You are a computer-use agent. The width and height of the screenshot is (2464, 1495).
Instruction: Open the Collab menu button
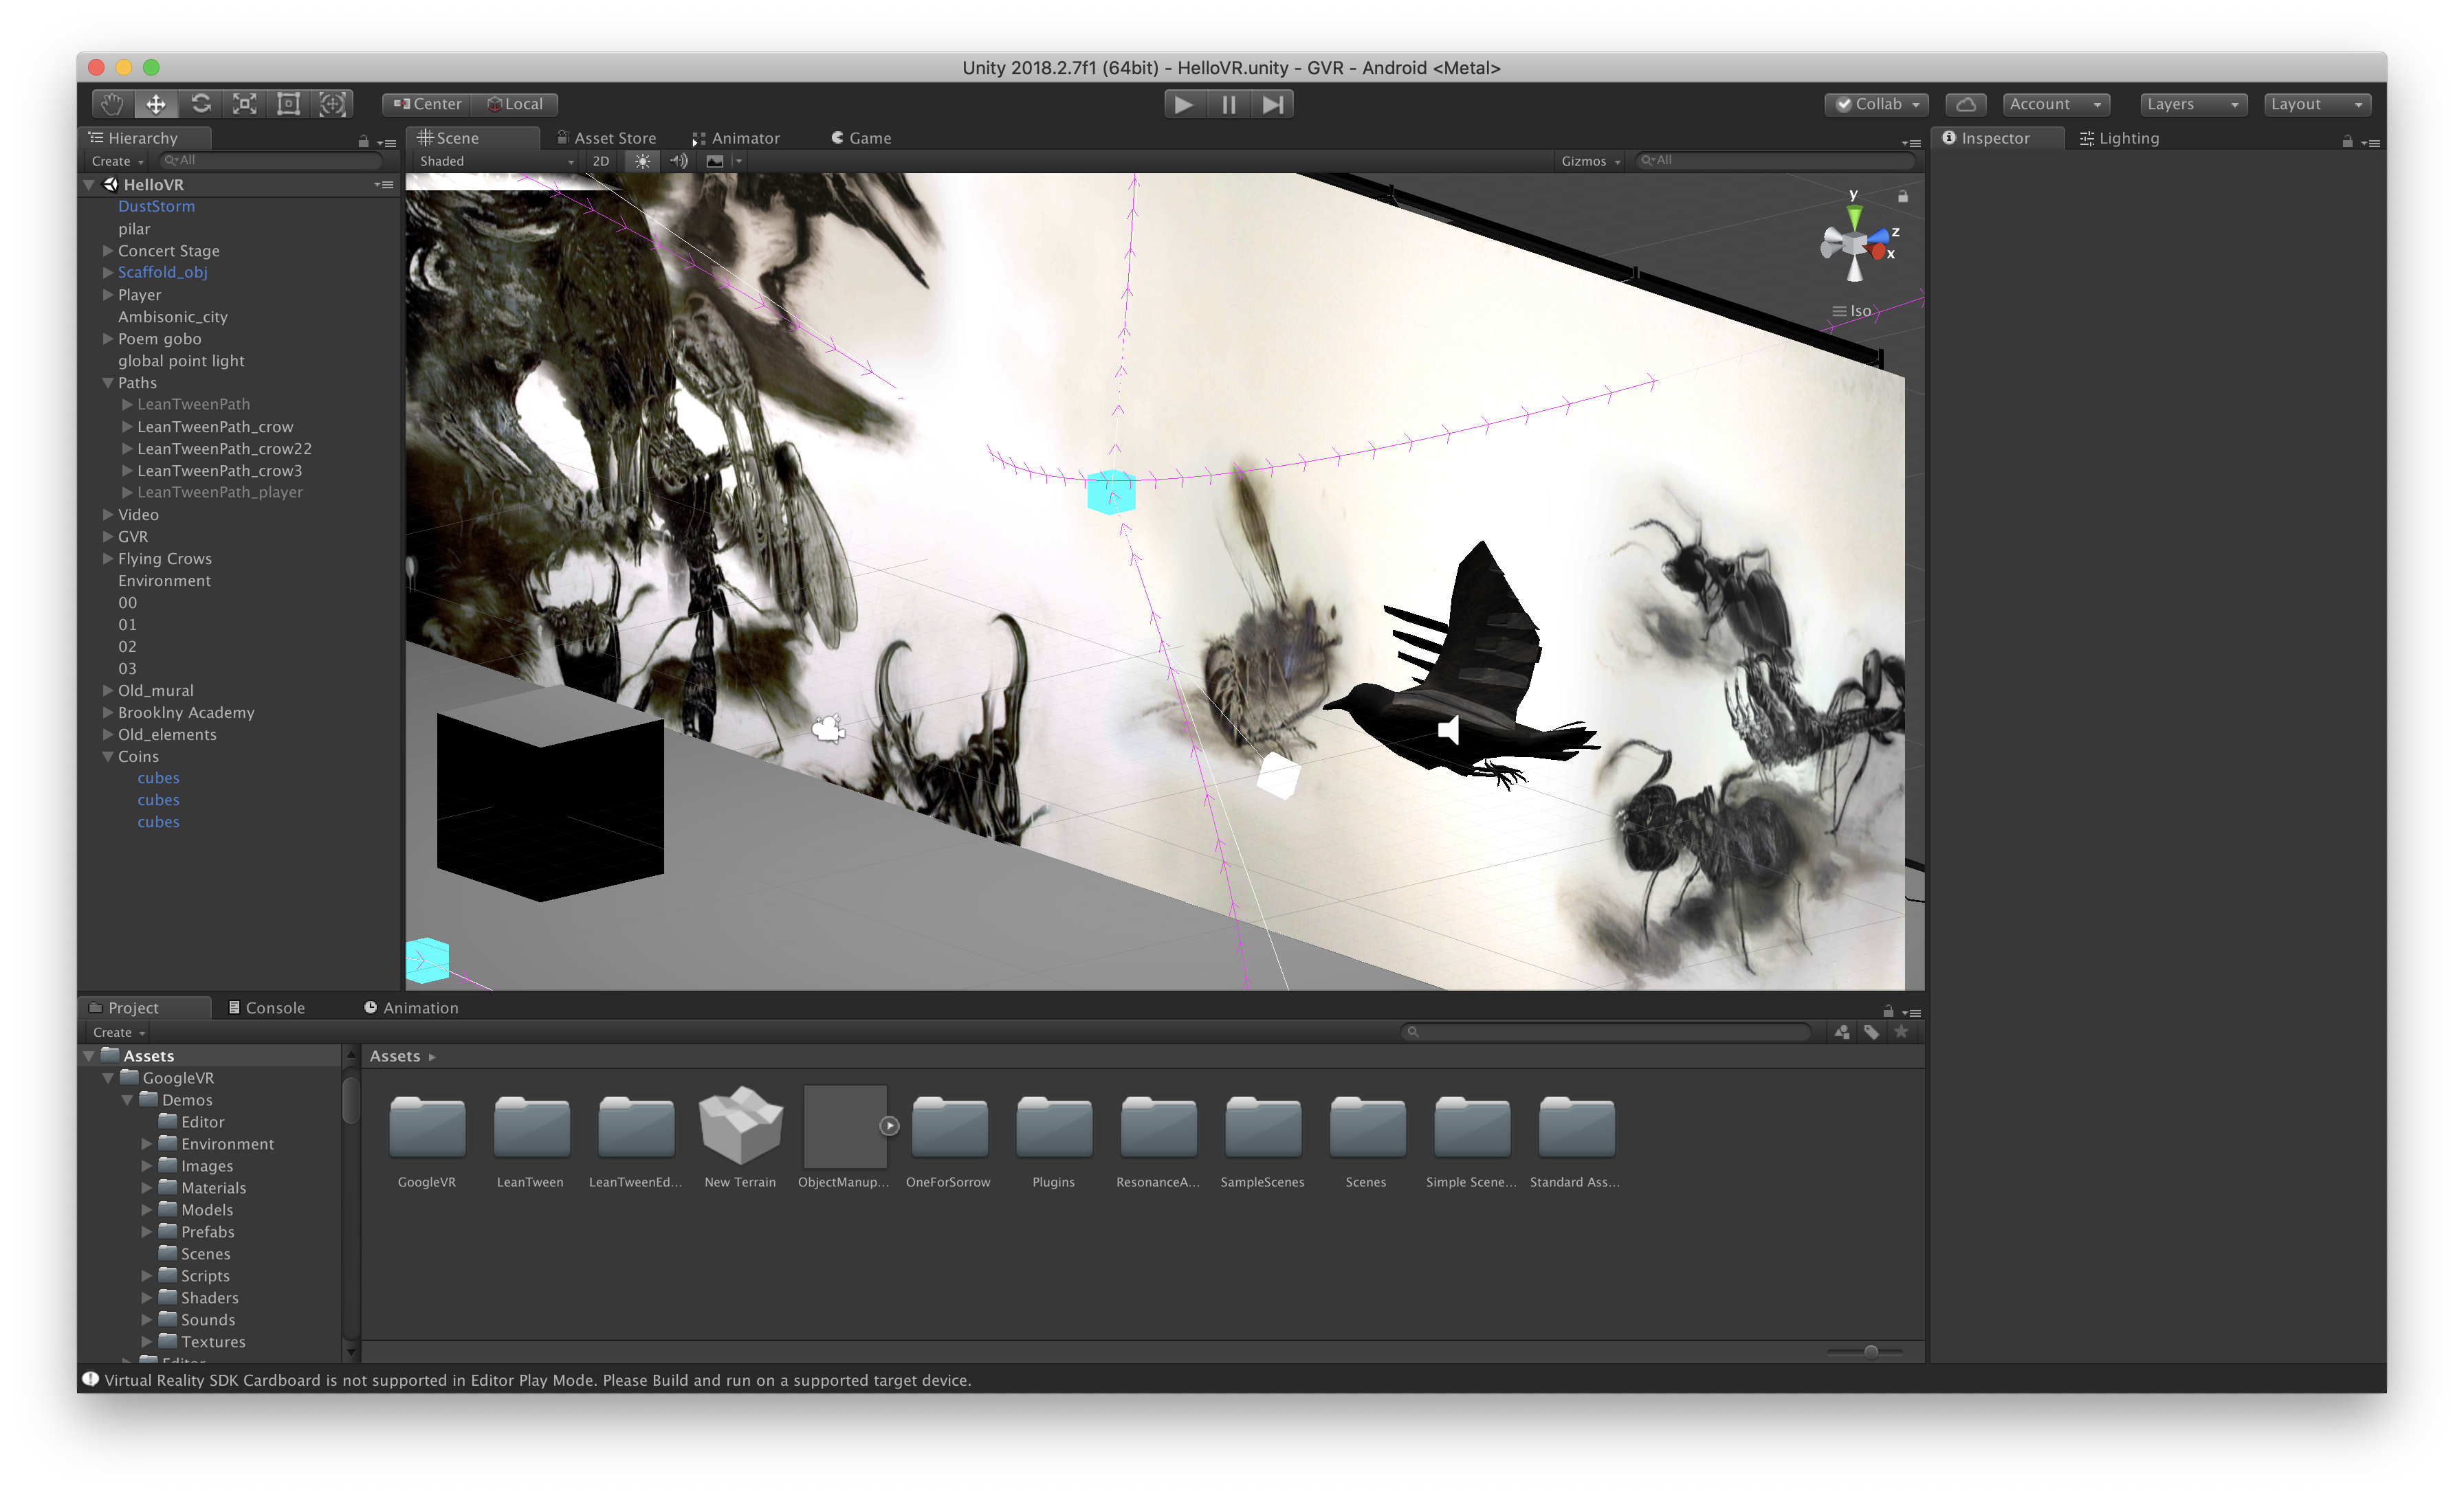click(1876, 104)
